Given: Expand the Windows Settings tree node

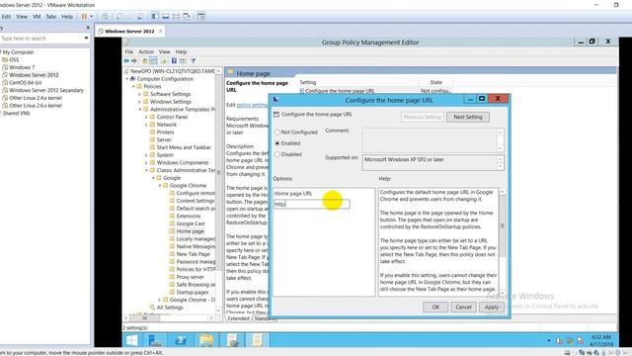Looking at the screenshot, I should point(140,102).
